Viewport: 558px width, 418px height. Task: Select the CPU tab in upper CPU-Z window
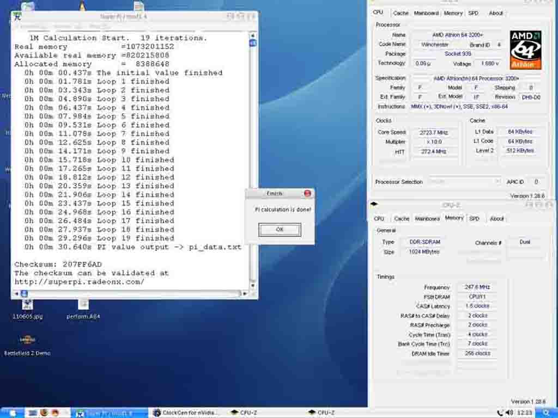(378, 13)
